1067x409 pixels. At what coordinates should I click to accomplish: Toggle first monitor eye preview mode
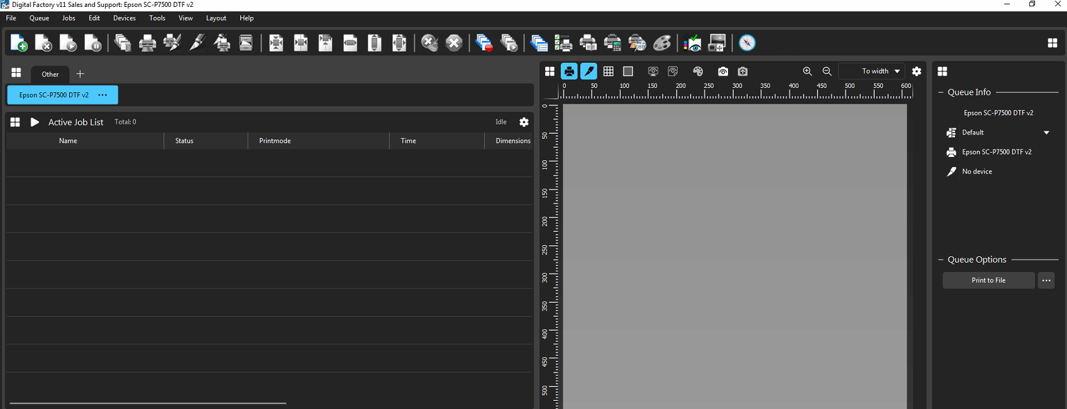pos(653,72)
